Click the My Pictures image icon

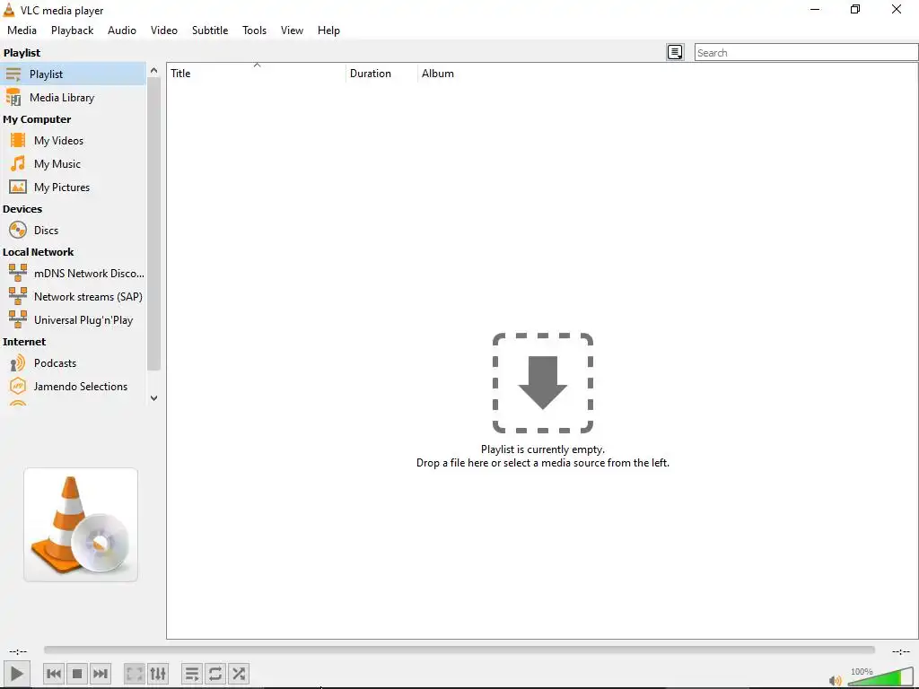(x=18, y=188)
